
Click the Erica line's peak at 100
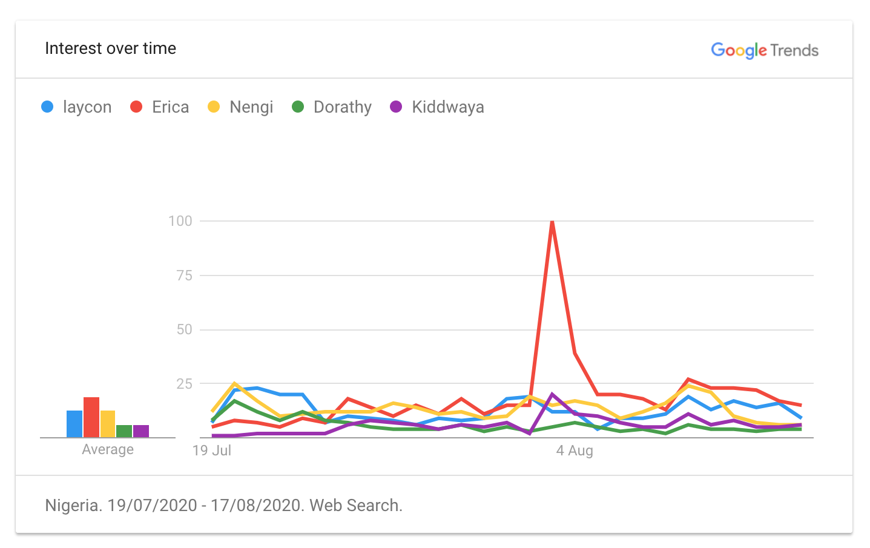point(552,222)
